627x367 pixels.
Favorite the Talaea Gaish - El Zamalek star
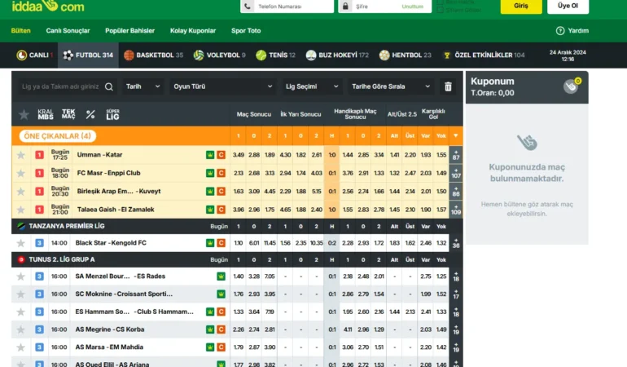(x=21, y=210)
